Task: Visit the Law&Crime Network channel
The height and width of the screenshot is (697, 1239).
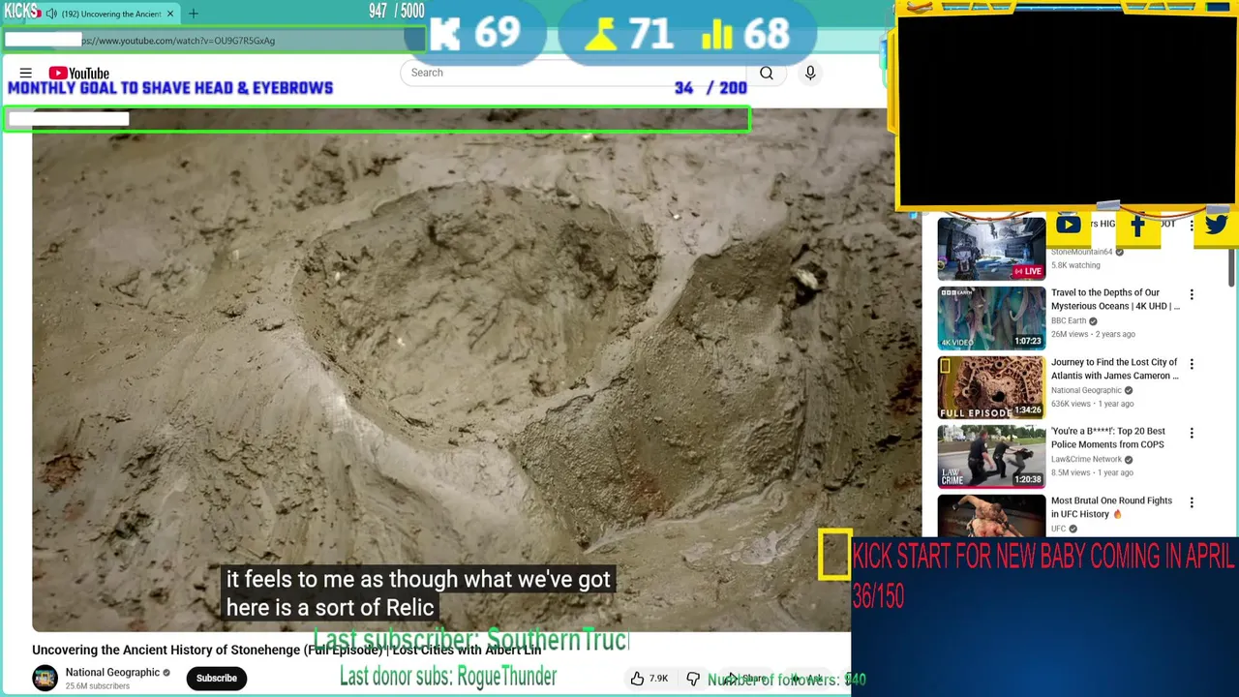Action: pos(1086,459)
